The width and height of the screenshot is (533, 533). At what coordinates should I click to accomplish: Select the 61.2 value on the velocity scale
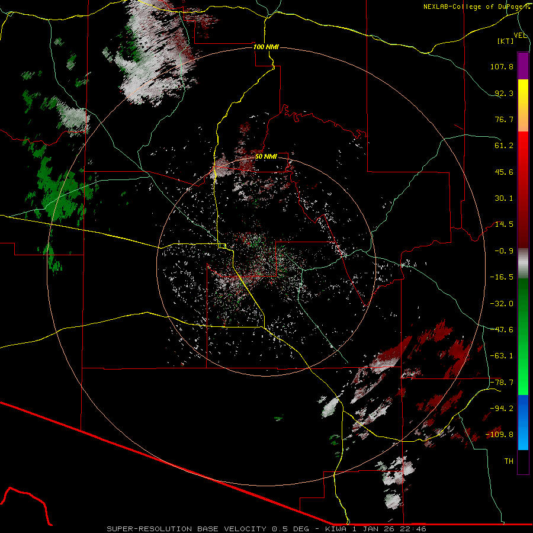point(504,146)
